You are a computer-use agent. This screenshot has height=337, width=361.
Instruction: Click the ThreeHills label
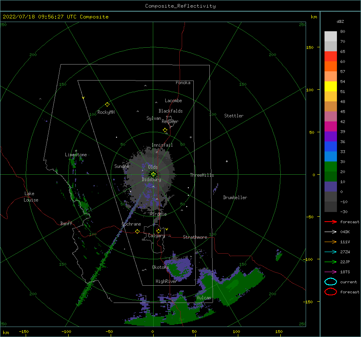pyautogui.click(x=202, y=175)
